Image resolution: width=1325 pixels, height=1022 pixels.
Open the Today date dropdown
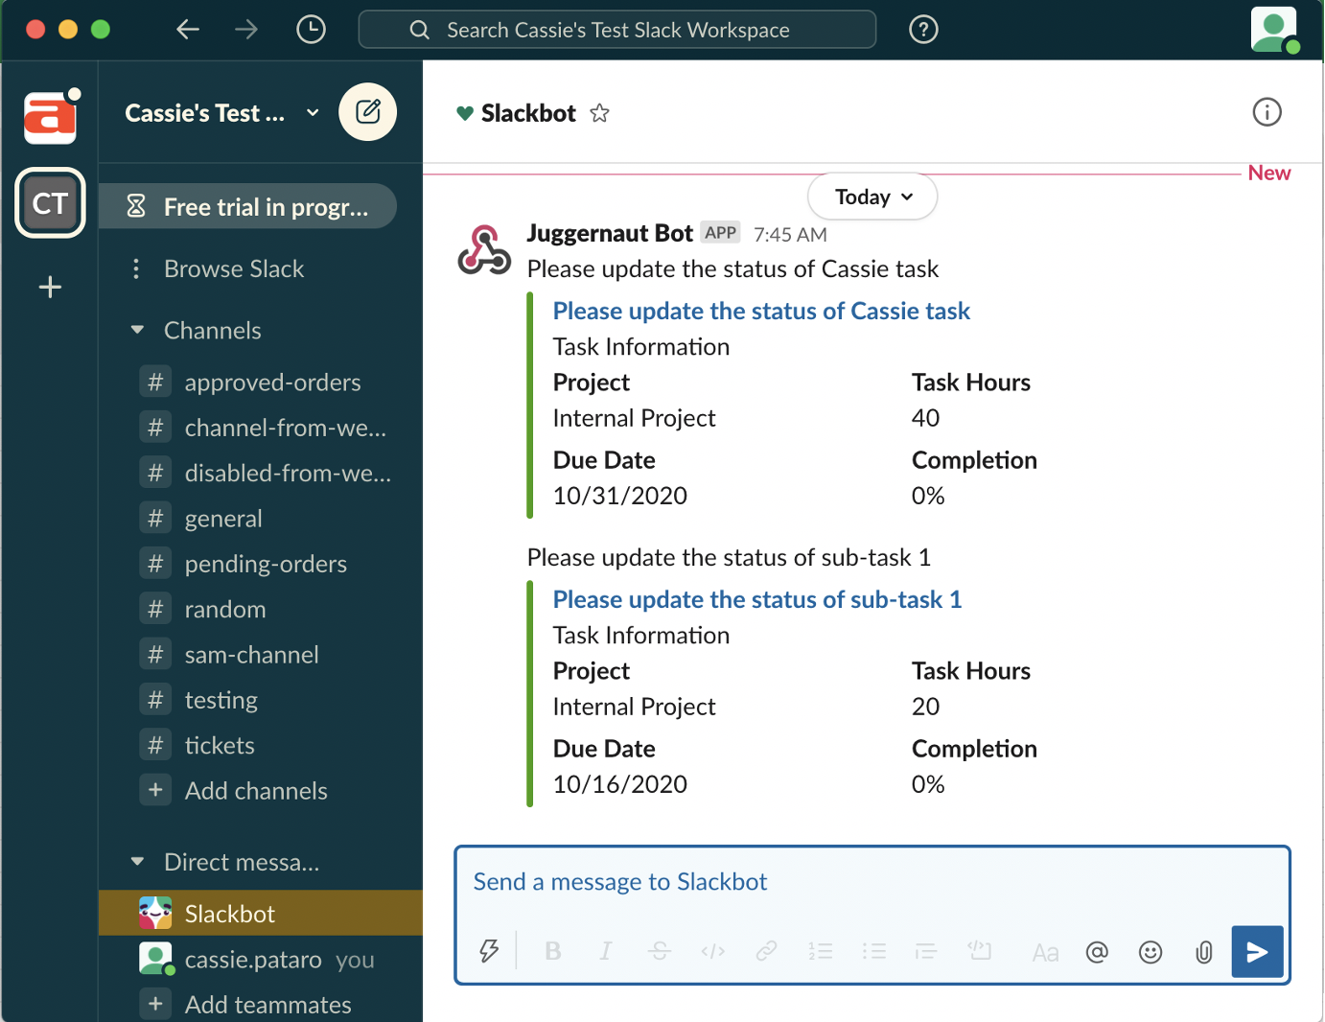coord(872,197)
